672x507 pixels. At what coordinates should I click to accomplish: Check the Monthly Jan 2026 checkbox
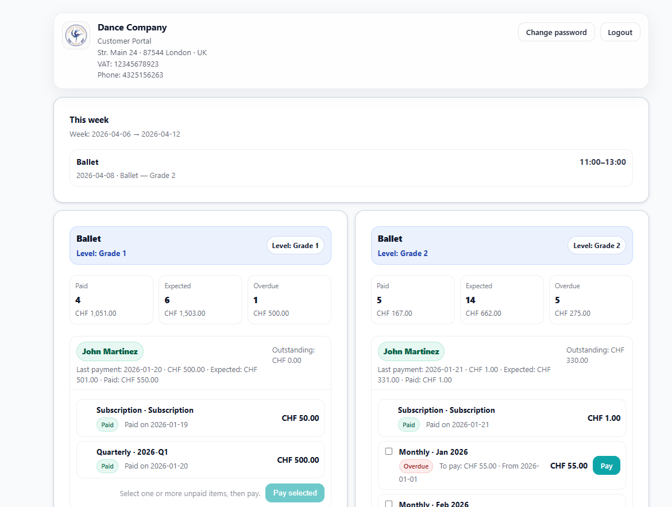(x=389, y=451)
